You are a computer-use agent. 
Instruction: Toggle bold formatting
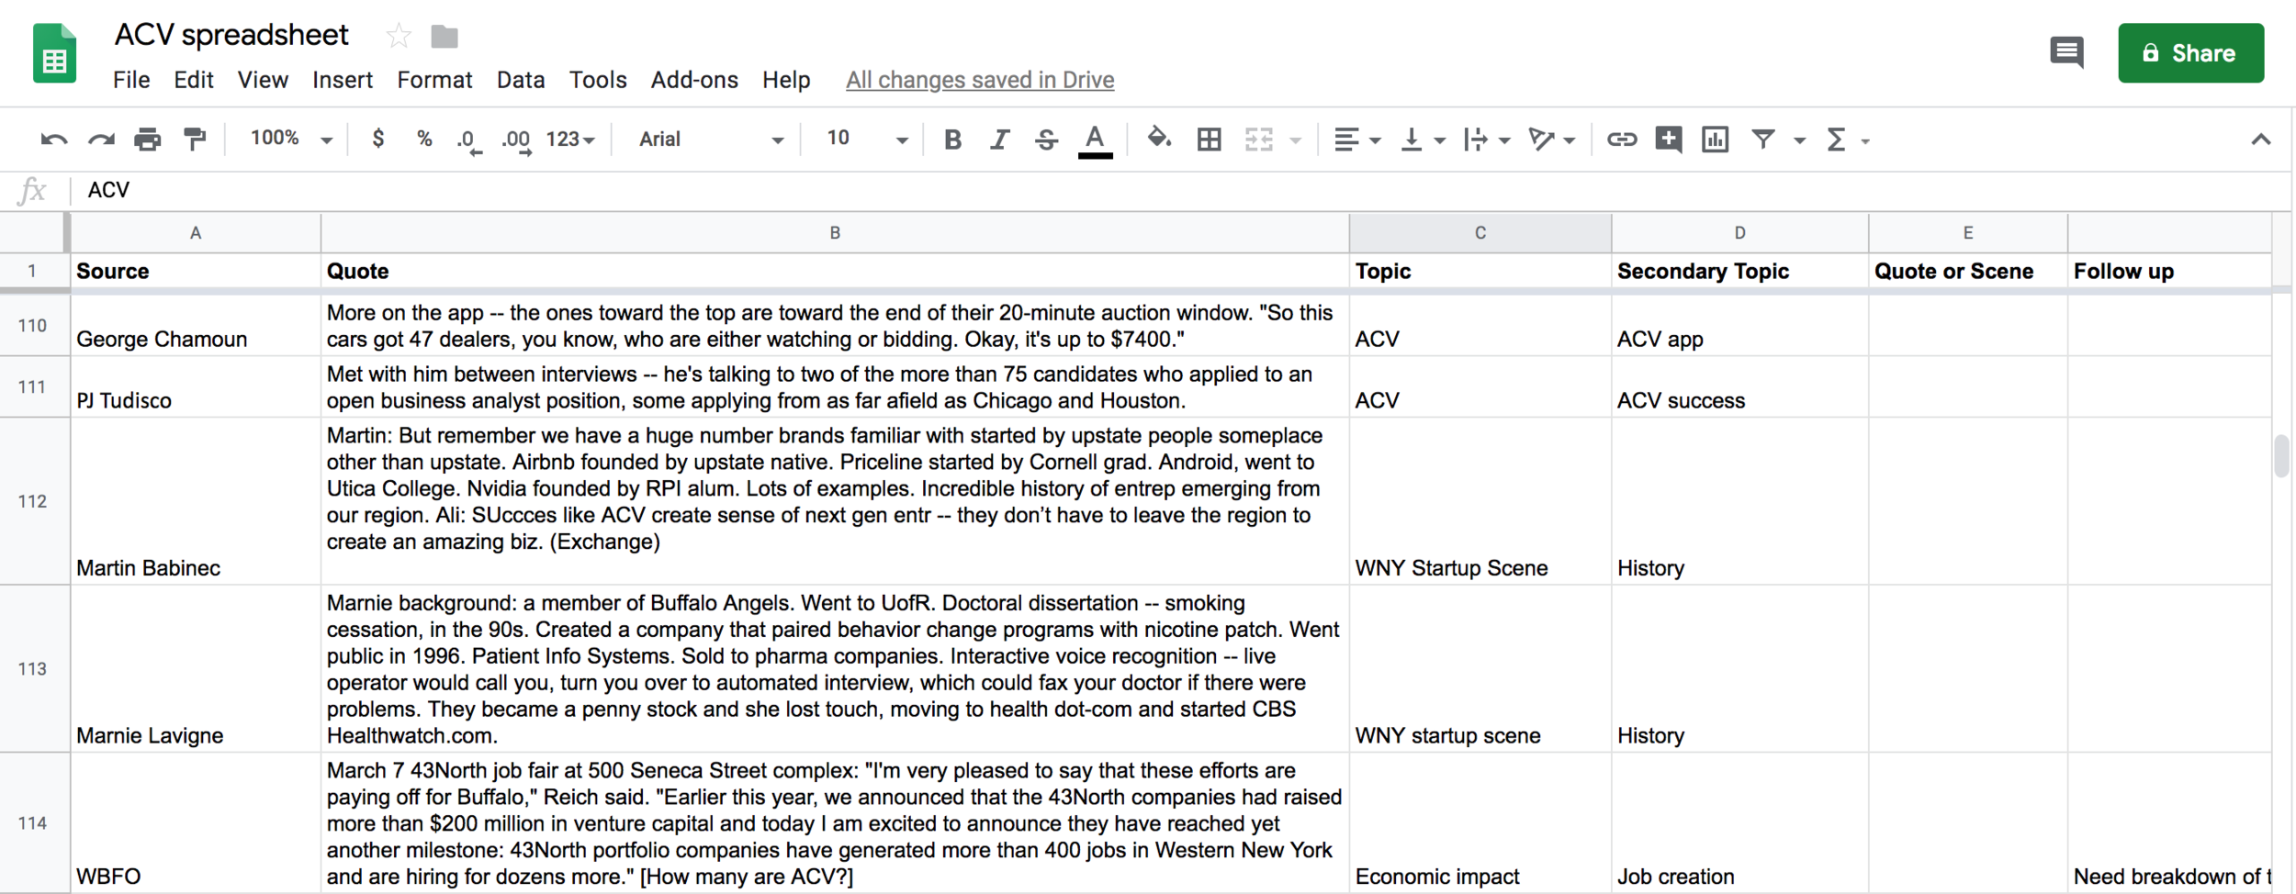[952, 140]
